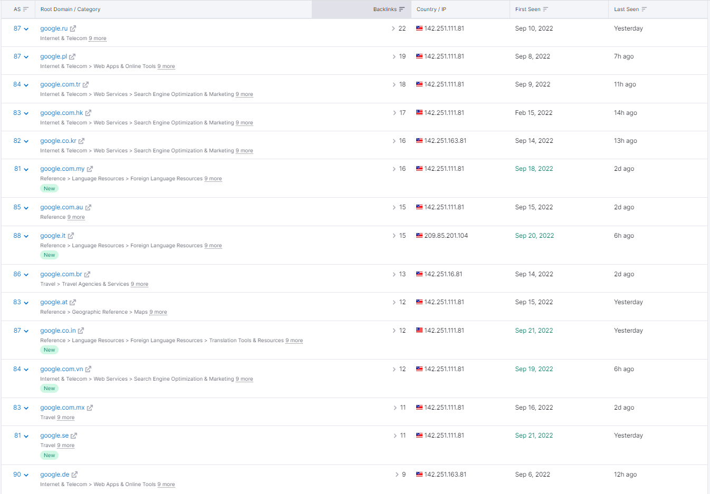Expand AS 90 chevron for google.de
Image resolution: width=710 pixels, height=494 pixels.
26,475
